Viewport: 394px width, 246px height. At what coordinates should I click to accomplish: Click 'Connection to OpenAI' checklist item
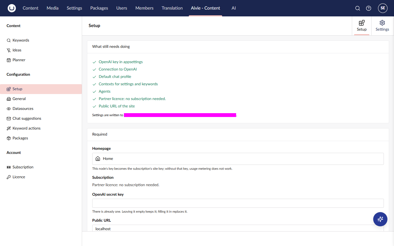[x=118, y=69]
